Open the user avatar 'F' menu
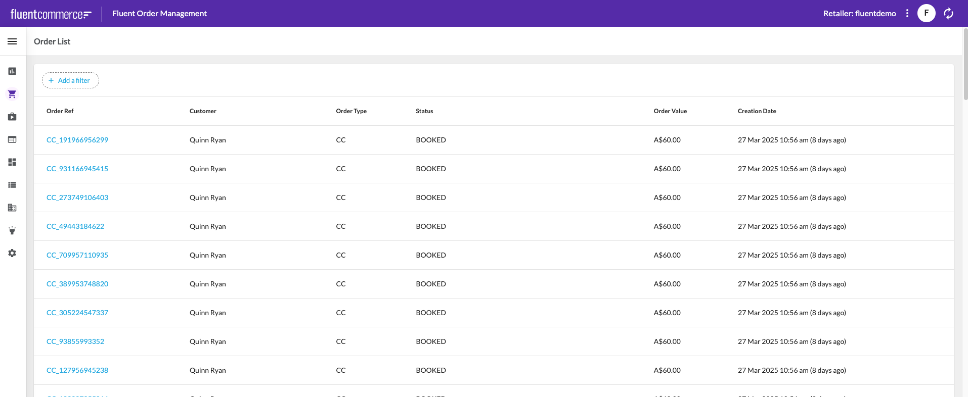968x397 pixels. (926, 14)
